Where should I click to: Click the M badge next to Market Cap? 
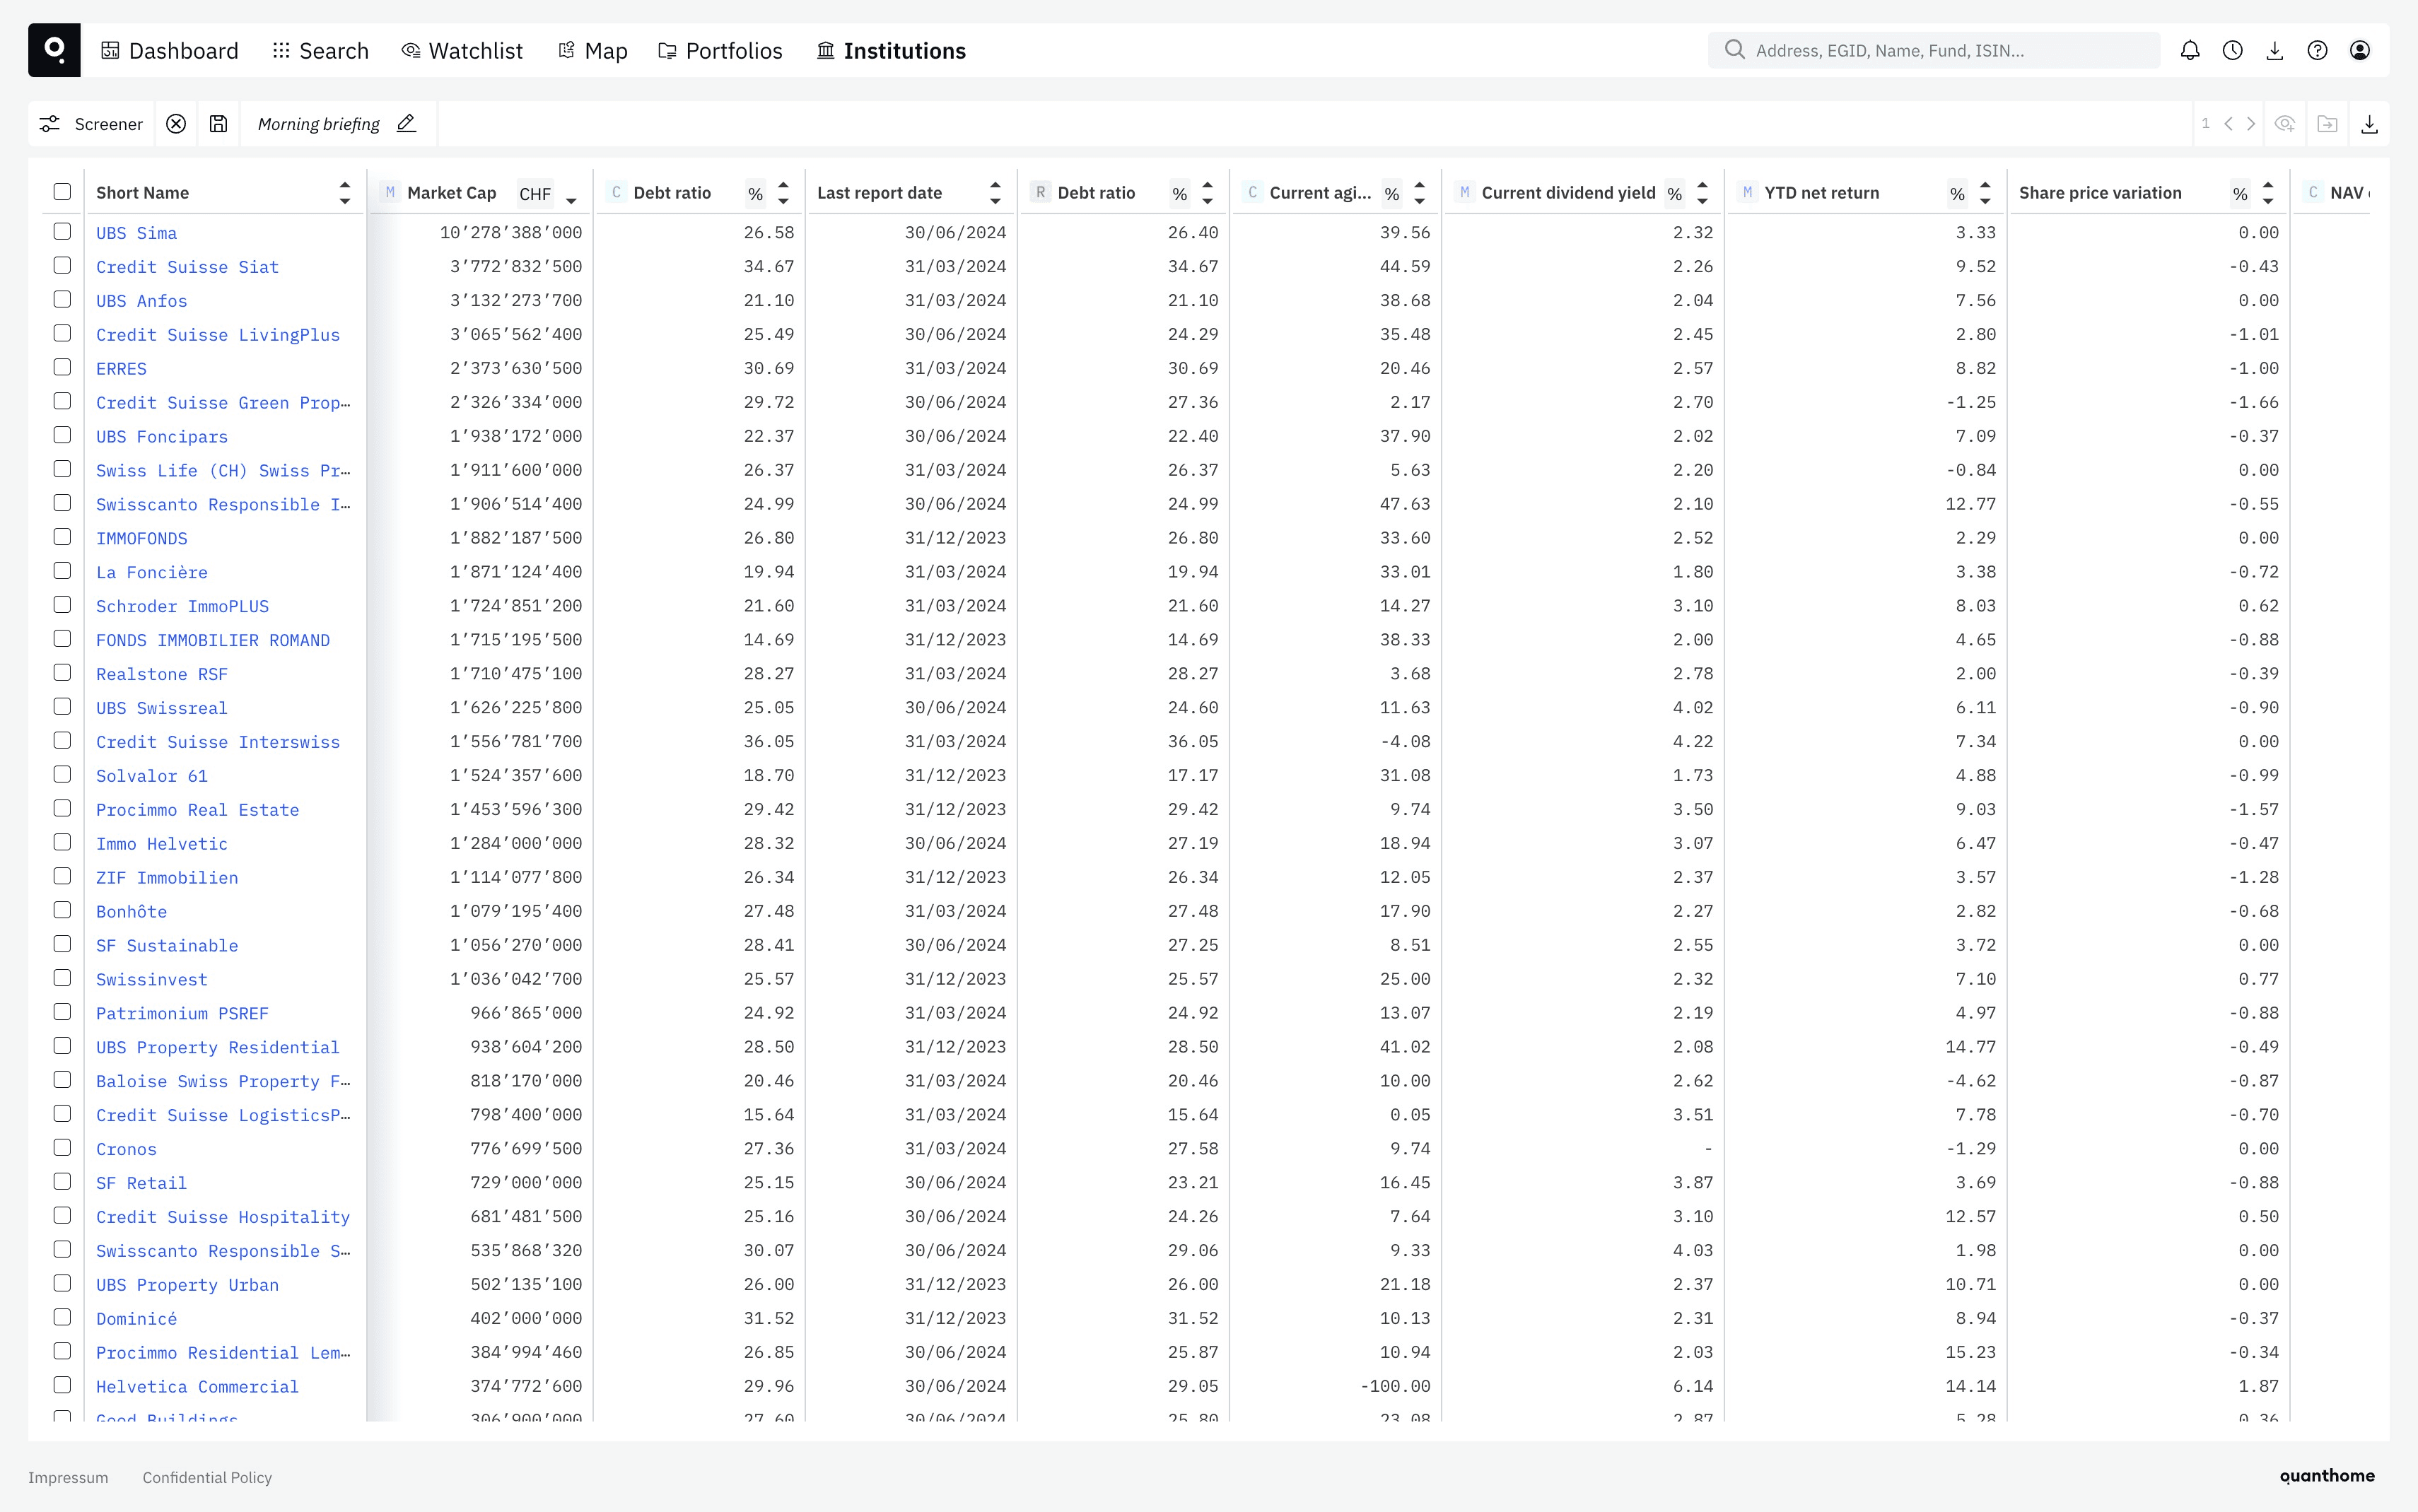(390, 192)
